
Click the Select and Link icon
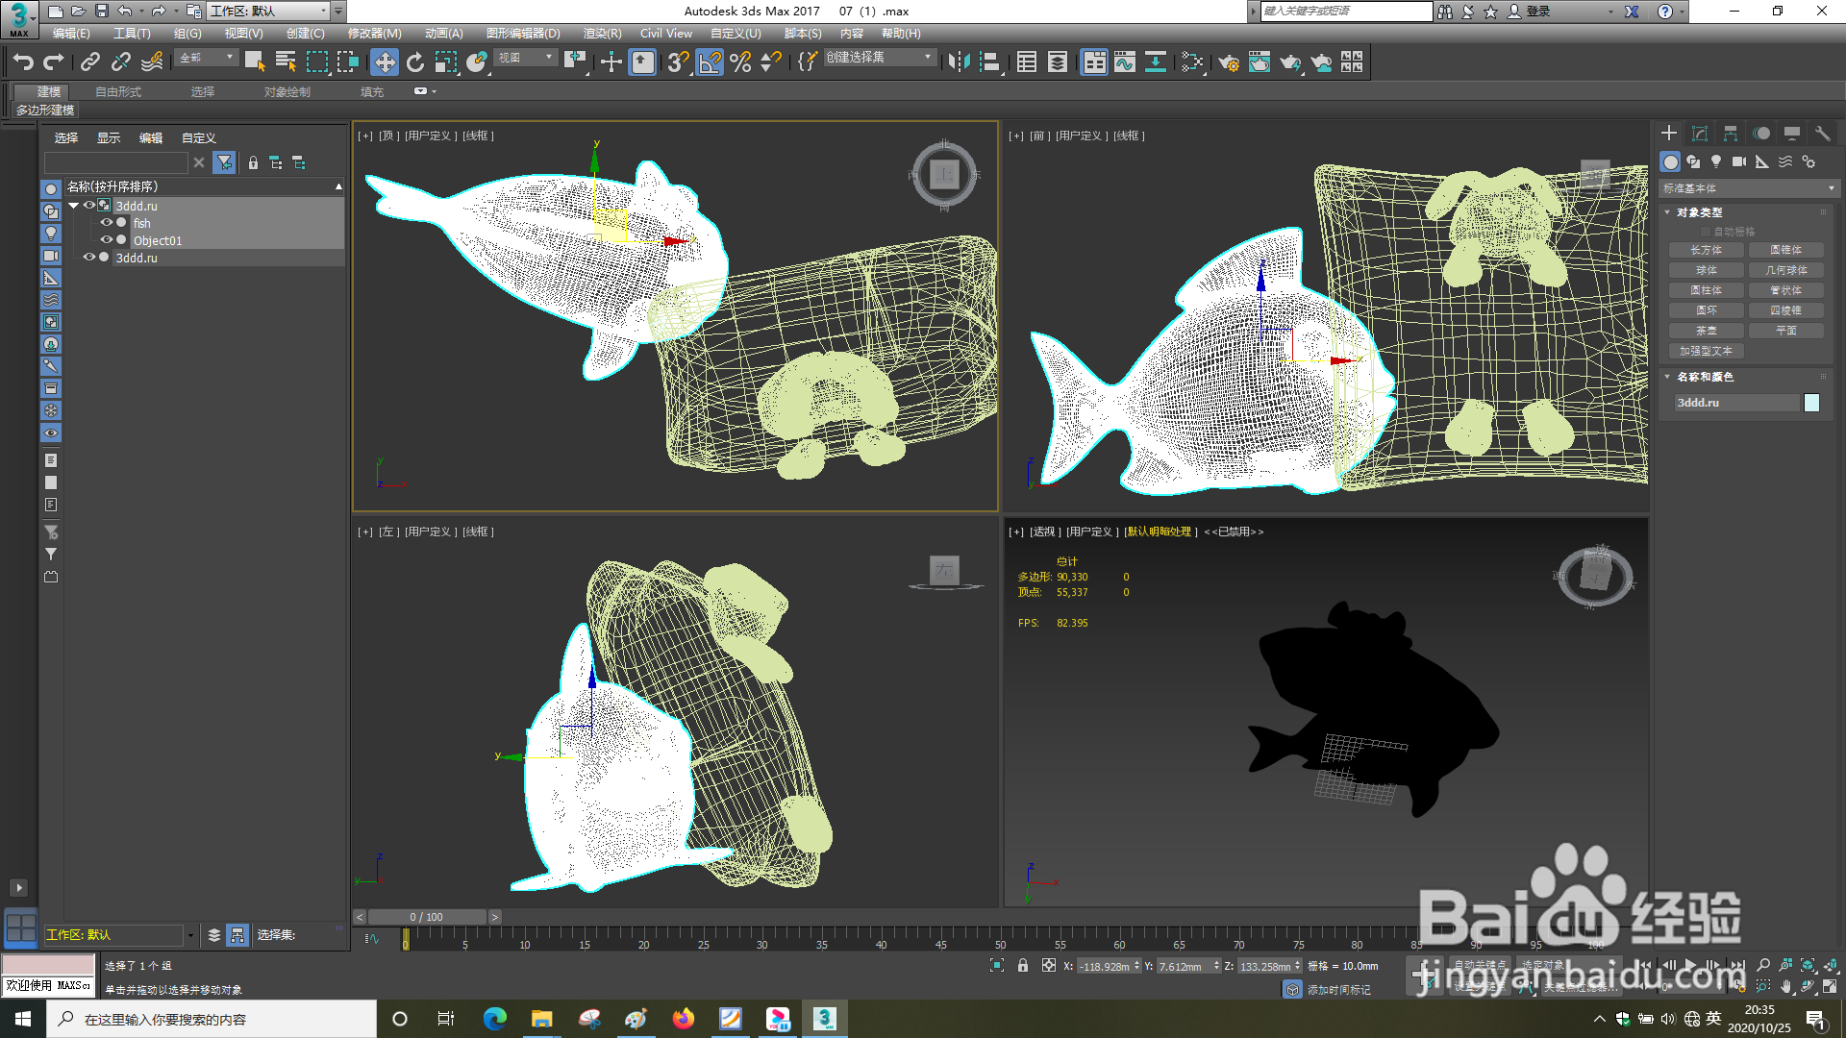pos(89,62)
